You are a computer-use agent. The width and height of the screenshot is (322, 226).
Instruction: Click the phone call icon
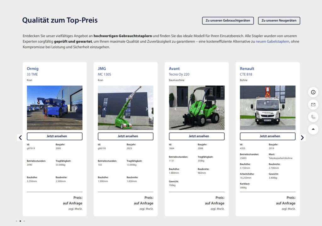[313, 117]
